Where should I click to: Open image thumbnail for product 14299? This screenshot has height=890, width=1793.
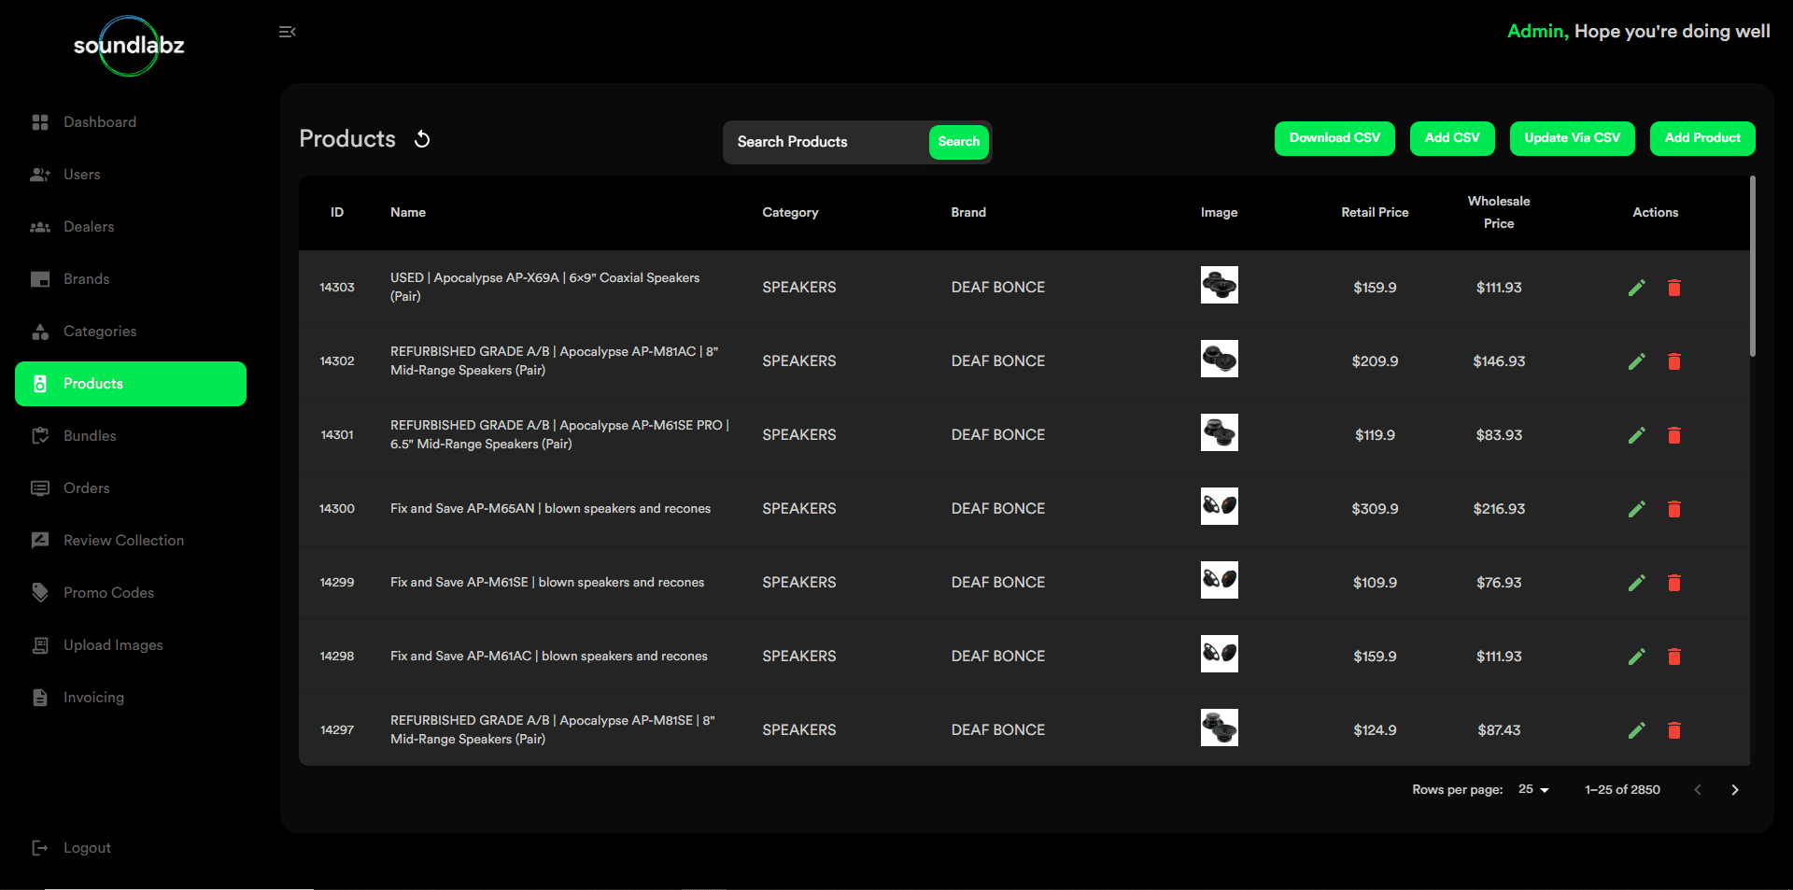click(x=1219, y=580)
